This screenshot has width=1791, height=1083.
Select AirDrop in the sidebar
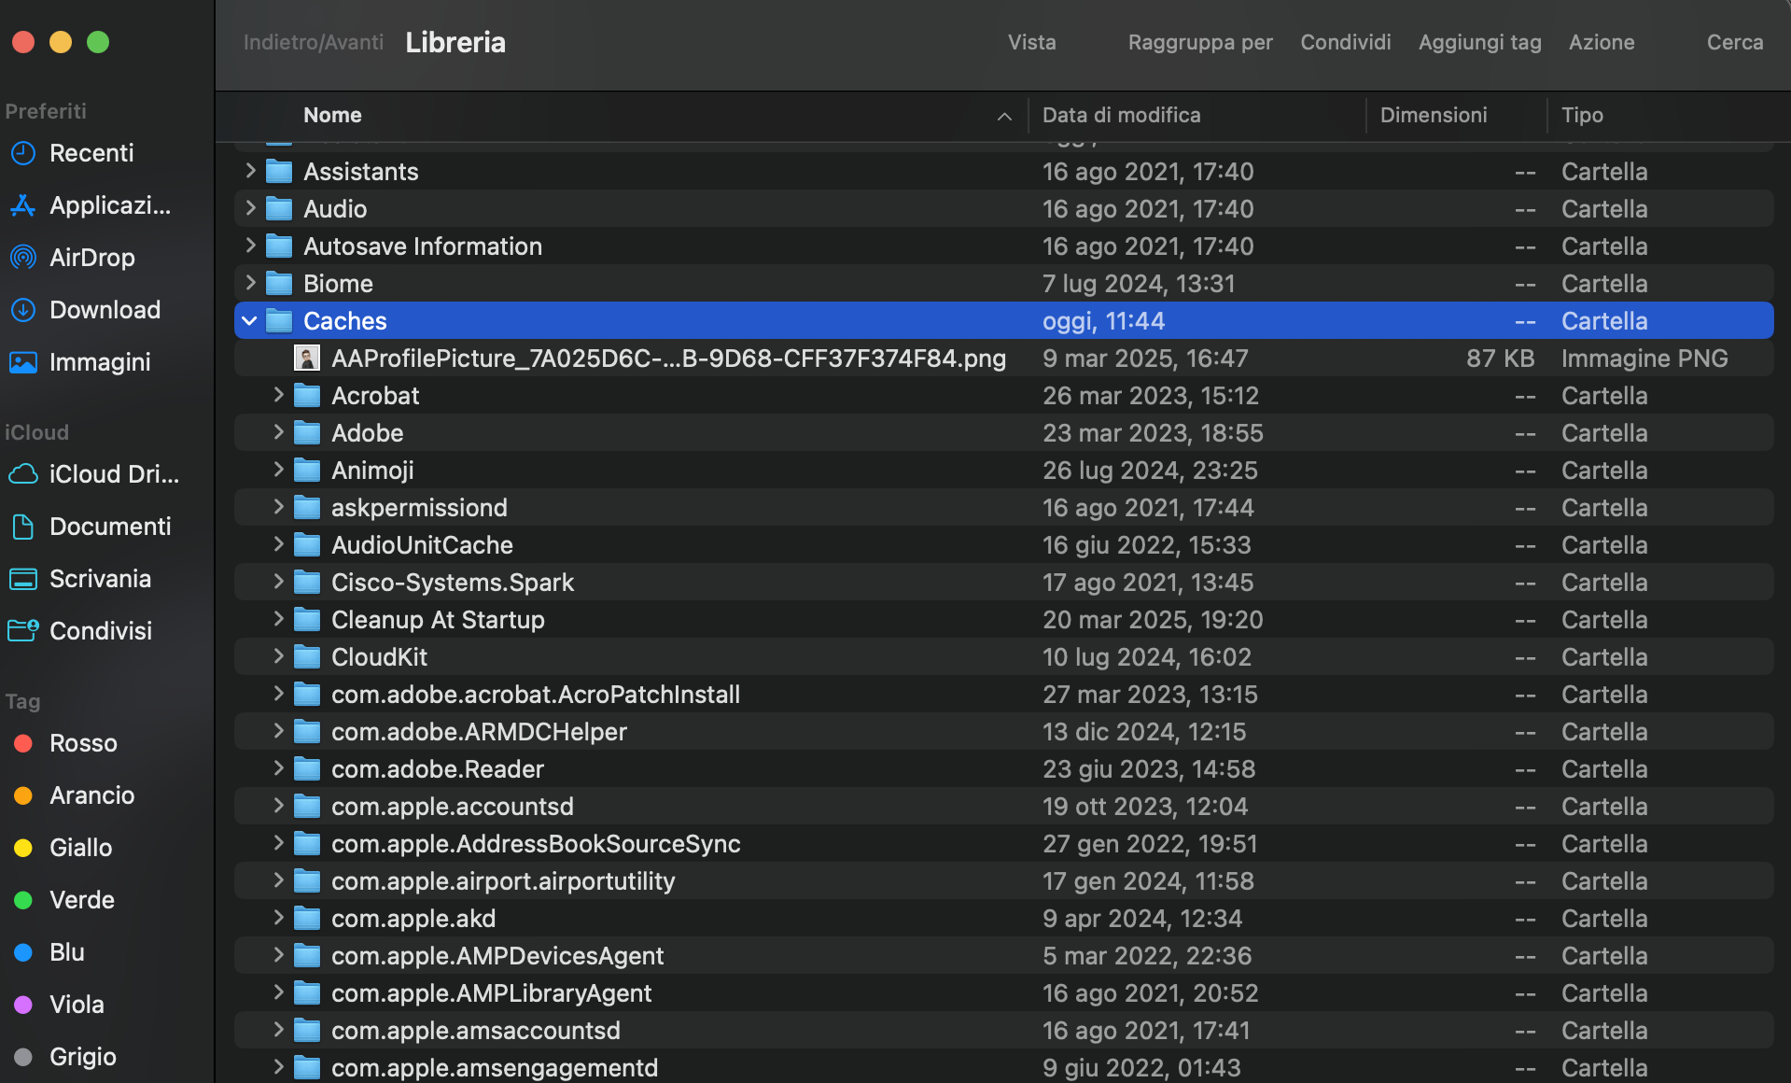tap(91, 257)
